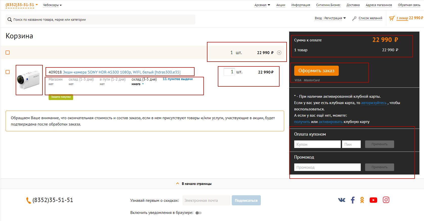
Task: Open the Вход | Регистрация dropdown
Action: tap(330, 18)
